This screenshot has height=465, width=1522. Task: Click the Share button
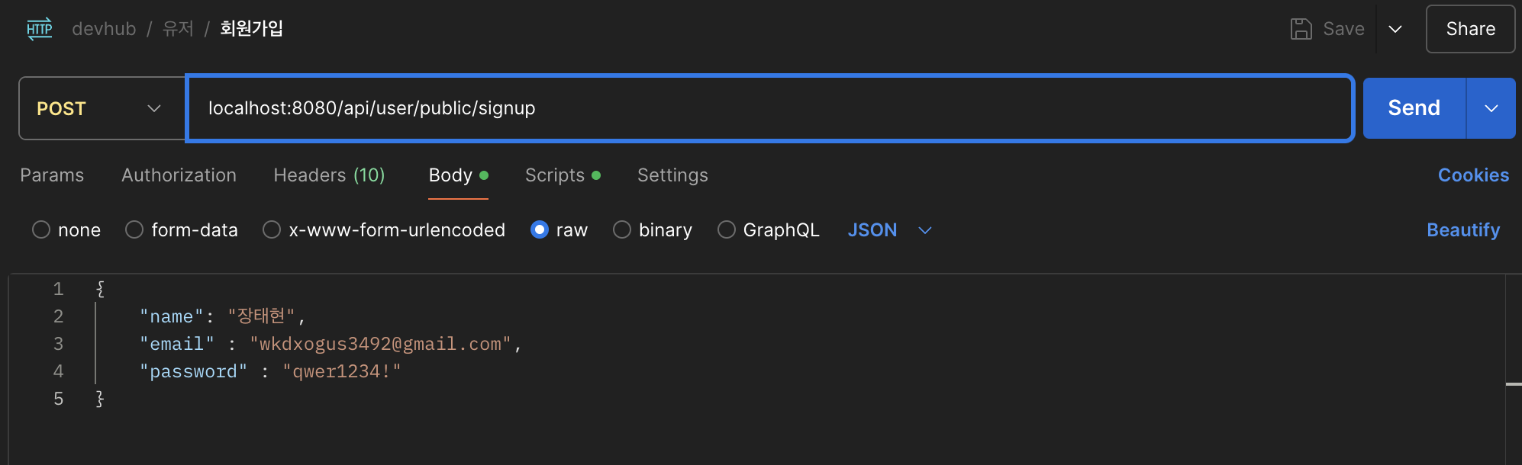coord(1470,29)
